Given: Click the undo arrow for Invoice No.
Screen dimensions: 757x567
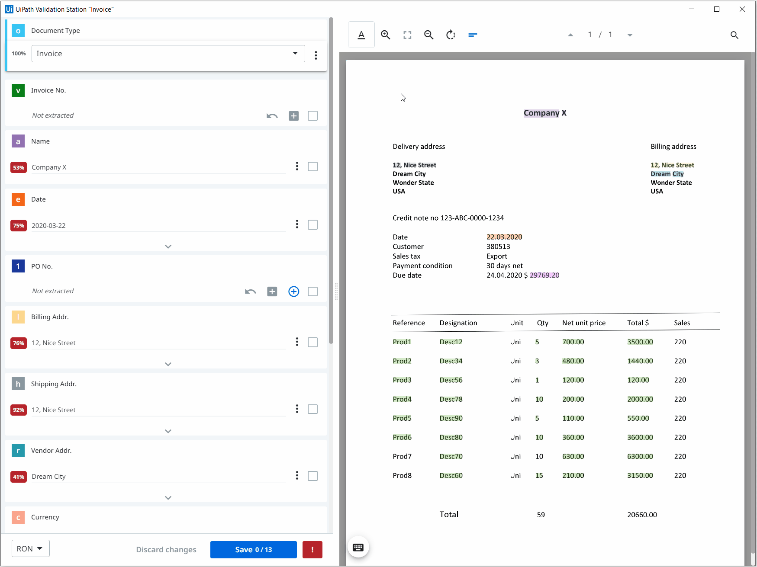Looking at the screenshot, I should pos(272,115).
